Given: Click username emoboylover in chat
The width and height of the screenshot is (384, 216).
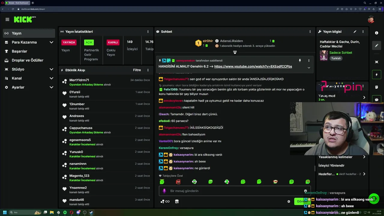Looking at the screenshot, I should pos(173,101).
